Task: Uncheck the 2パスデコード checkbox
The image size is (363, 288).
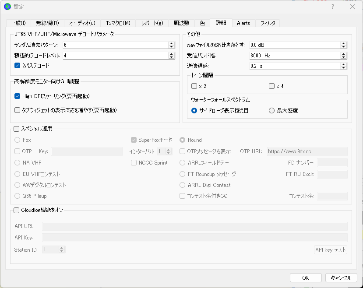Action: click(x=17, y=66)
